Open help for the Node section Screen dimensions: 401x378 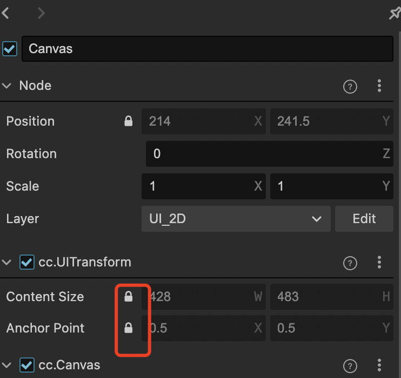pos(350,86)
